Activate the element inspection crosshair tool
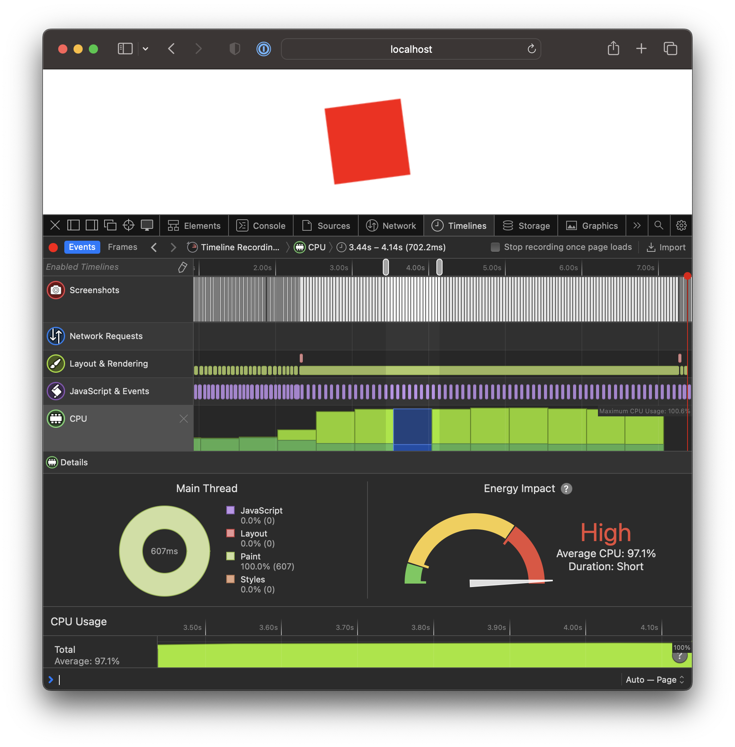This screenshot has width=735, height=747. [x=129, y=225]
